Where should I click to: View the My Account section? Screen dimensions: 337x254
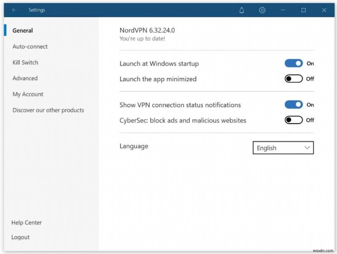pyautogui.click(x=27, y=94)
